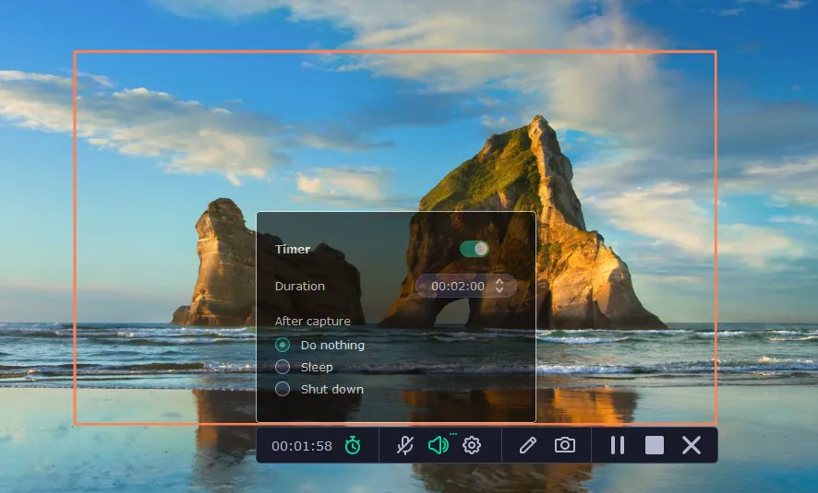Image resolution: width=818 pixels, height=493 pixels.
Task: Open recording settings gear icon
Action: (472, 445)
